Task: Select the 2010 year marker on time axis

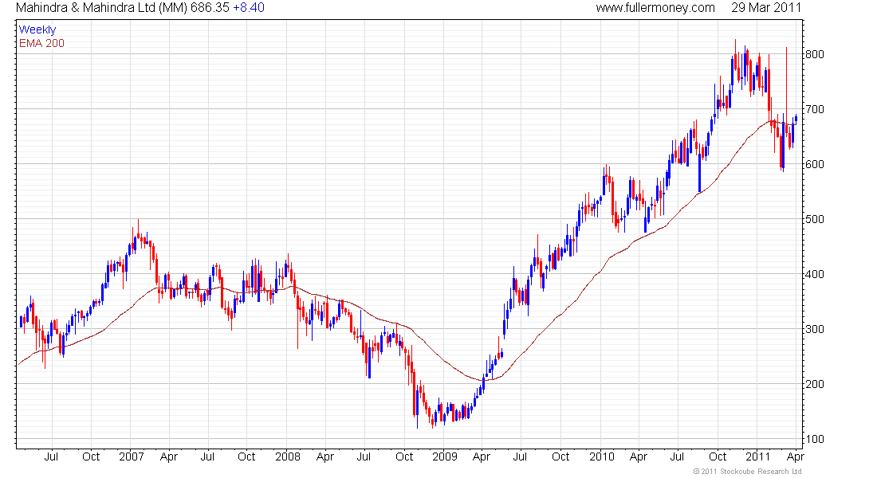Action: [602, 456]
